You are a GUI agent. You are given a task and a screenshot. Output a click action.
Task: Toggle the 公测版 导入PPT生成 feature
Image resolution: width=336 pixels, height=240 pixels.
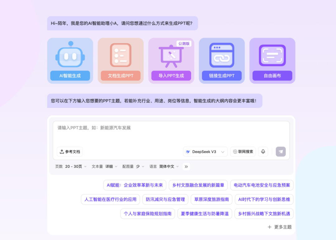pyautogui.click(x=184, y=44)
